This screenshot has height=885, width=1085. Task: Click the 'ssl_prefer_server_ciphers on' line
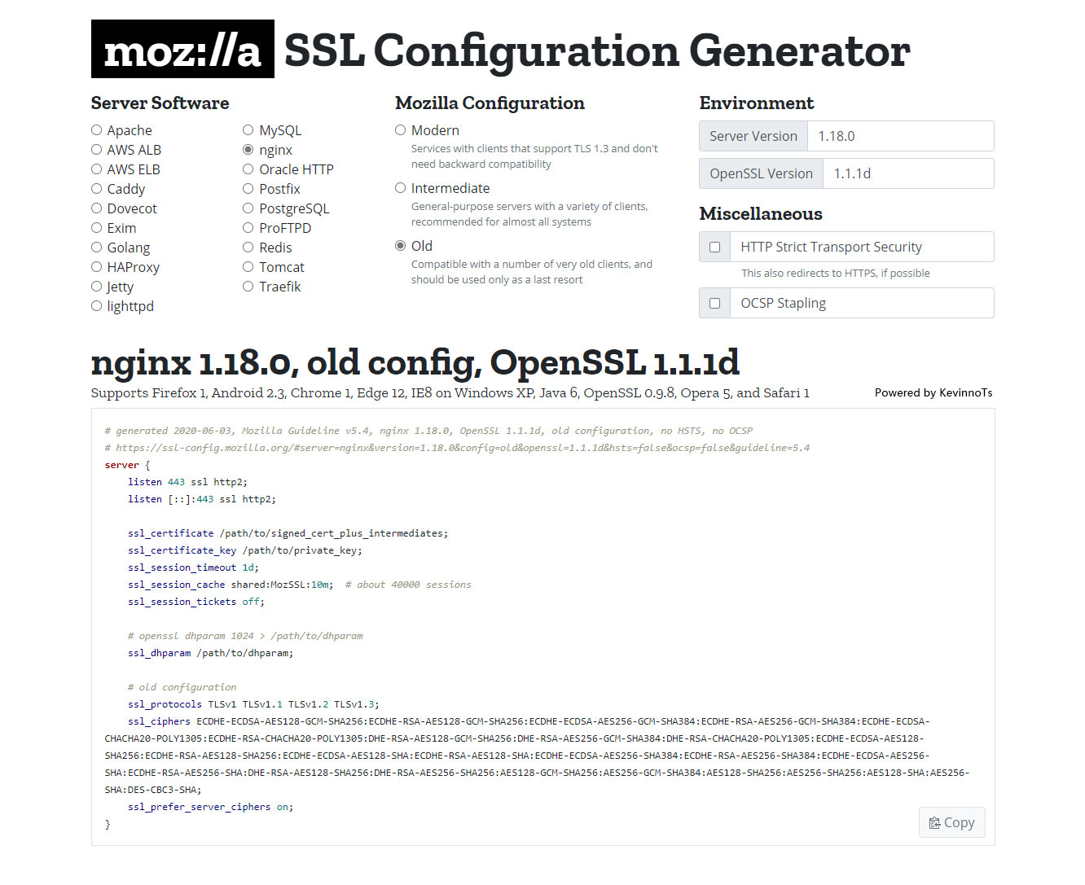(x=210, y=807)
